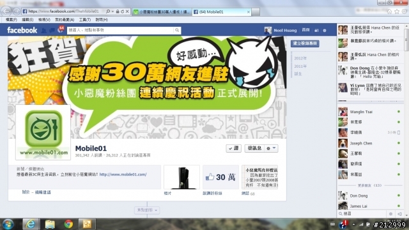
Task: Open the Favorites menu (我的最愛)
Action: [65, 20]
